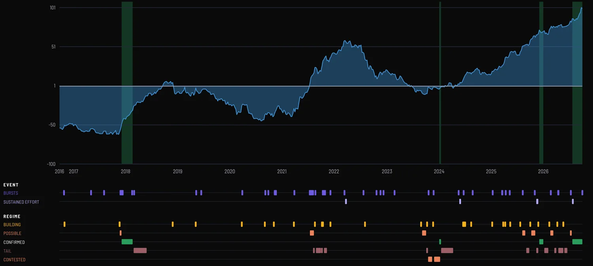Click the first BURSTS marker in 2016

click(64, 193)
